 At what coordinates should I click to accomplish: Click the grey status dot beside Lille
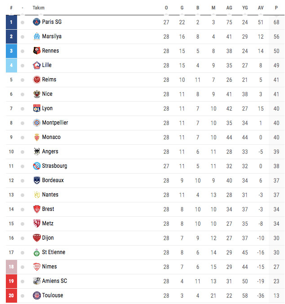click(22, 65)
